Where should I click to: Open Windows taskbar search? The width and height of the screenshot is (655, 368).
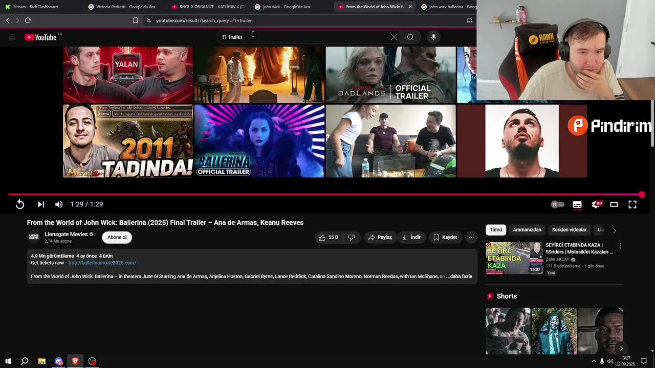25,361
